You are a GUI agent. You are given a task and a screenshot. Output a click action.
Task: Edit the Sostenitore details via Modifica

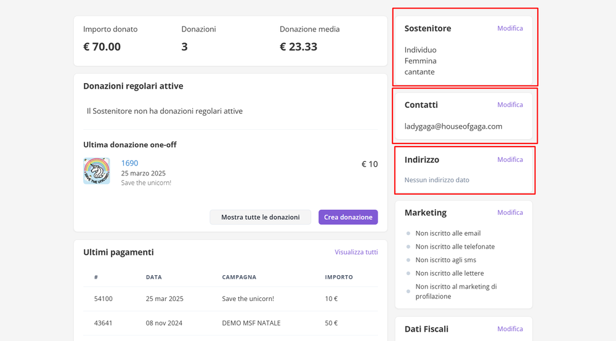click(x=510, y=28)
